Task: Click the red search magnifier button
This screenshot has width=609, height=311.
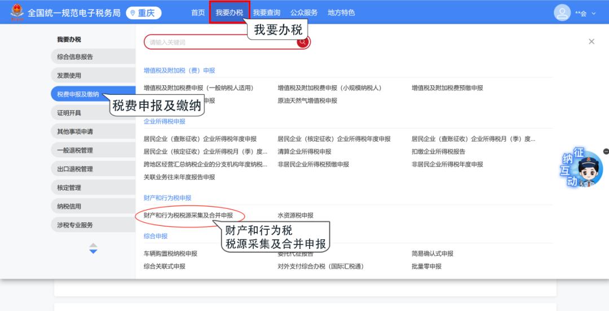Action: (303, 42)
